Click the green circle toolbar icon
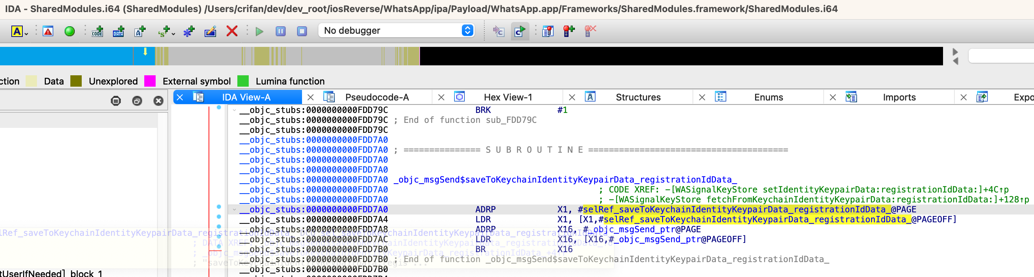The height and width of the screenshot is (277, 1034). [x=69, y=31]
